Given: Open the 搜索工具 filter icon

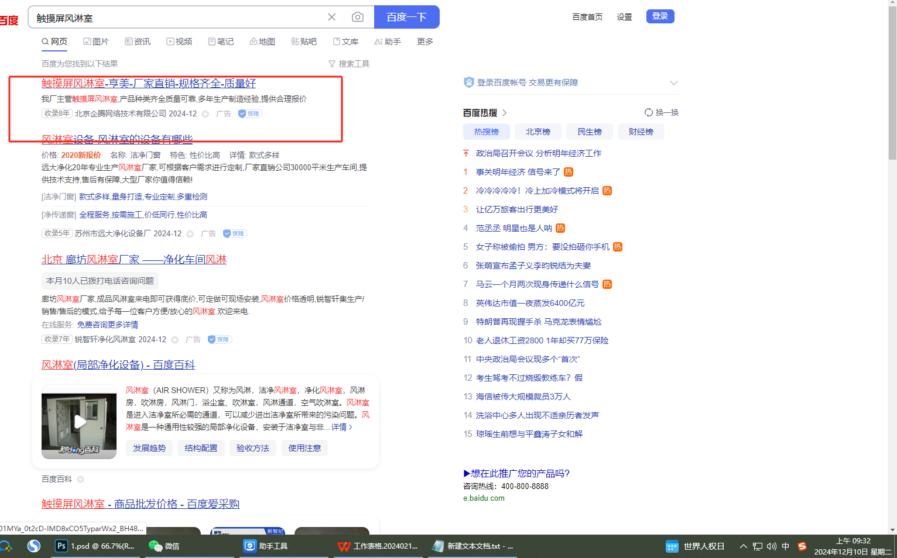Looking at the screenshot, I should click(x=332, y=64).
